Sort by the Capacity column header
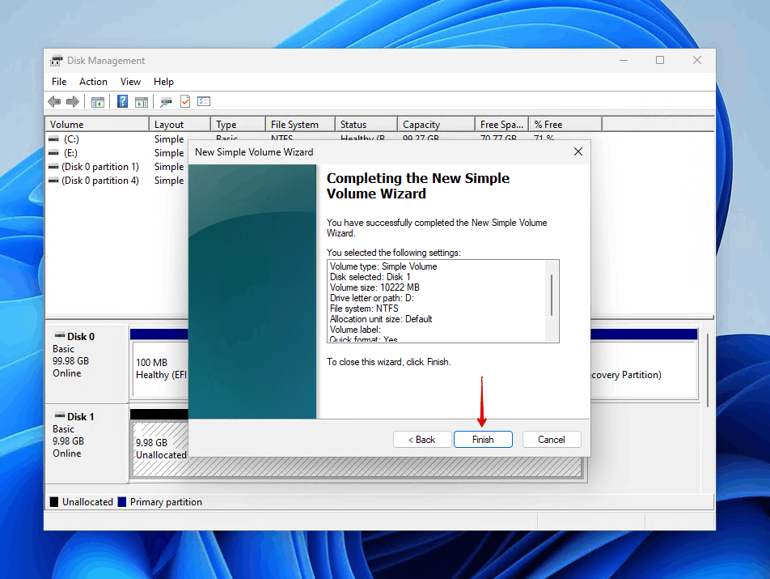The width and height of the screenshot is (770, 579). tap(435, 125)
